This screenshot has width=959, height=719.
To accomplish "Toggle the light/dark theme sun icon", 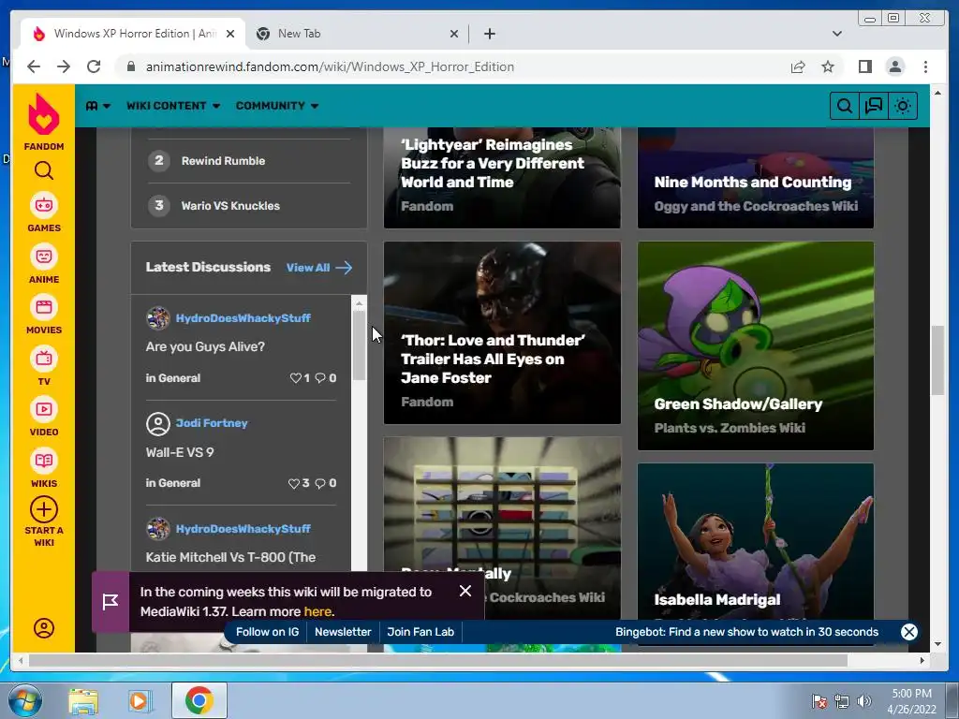I will (902, 106).
